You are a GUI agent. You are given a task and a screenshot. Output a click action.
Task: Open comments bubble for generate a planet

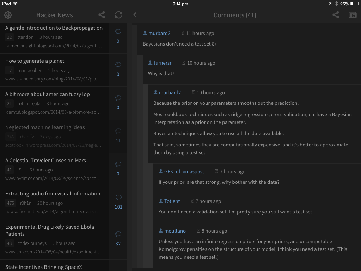(118, 65)
